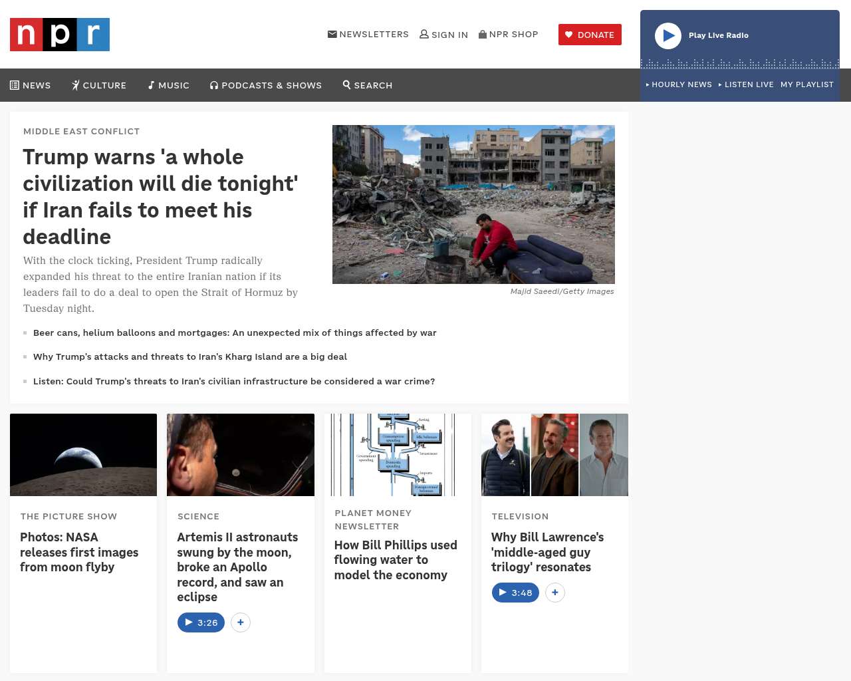Open Podcasts & Shows headphones menu
Viewport: 851px width, 681px height.
(x=266, y=85)
